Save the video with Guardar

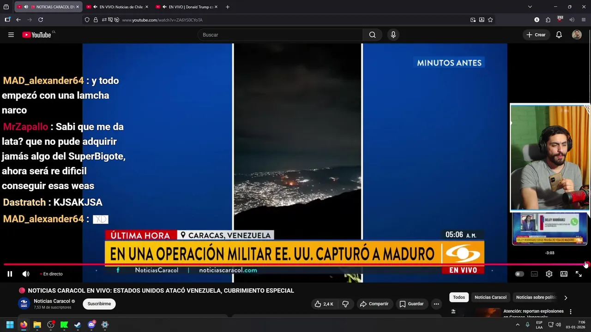tap(411, 304)
